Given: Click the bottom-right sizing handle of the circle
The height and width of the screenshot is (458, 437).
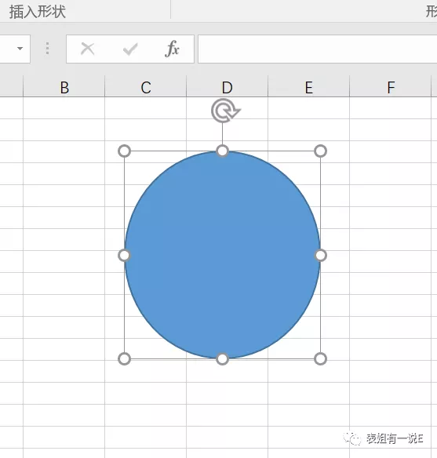Looking at the screenshot, I should coord(320,358).
